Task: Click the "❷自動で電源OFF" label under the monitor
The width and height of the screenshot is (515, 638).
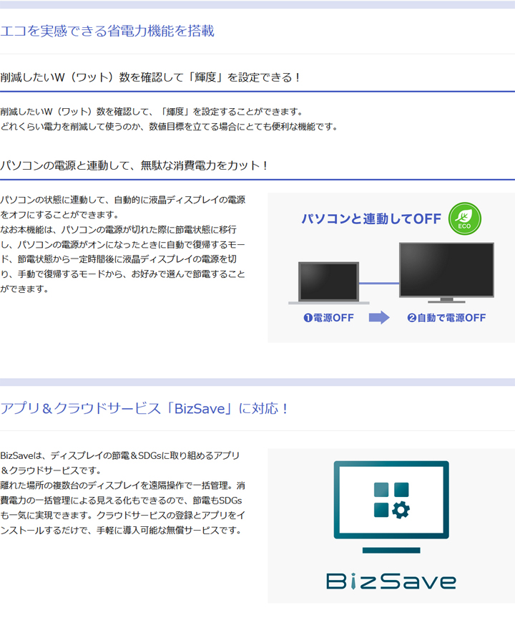Action: [446, 318]
